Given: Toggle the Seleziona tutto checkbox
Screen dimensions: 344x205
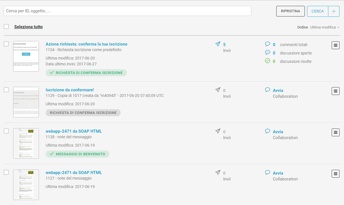Looking at the screenshot, I should click(6, 27).
